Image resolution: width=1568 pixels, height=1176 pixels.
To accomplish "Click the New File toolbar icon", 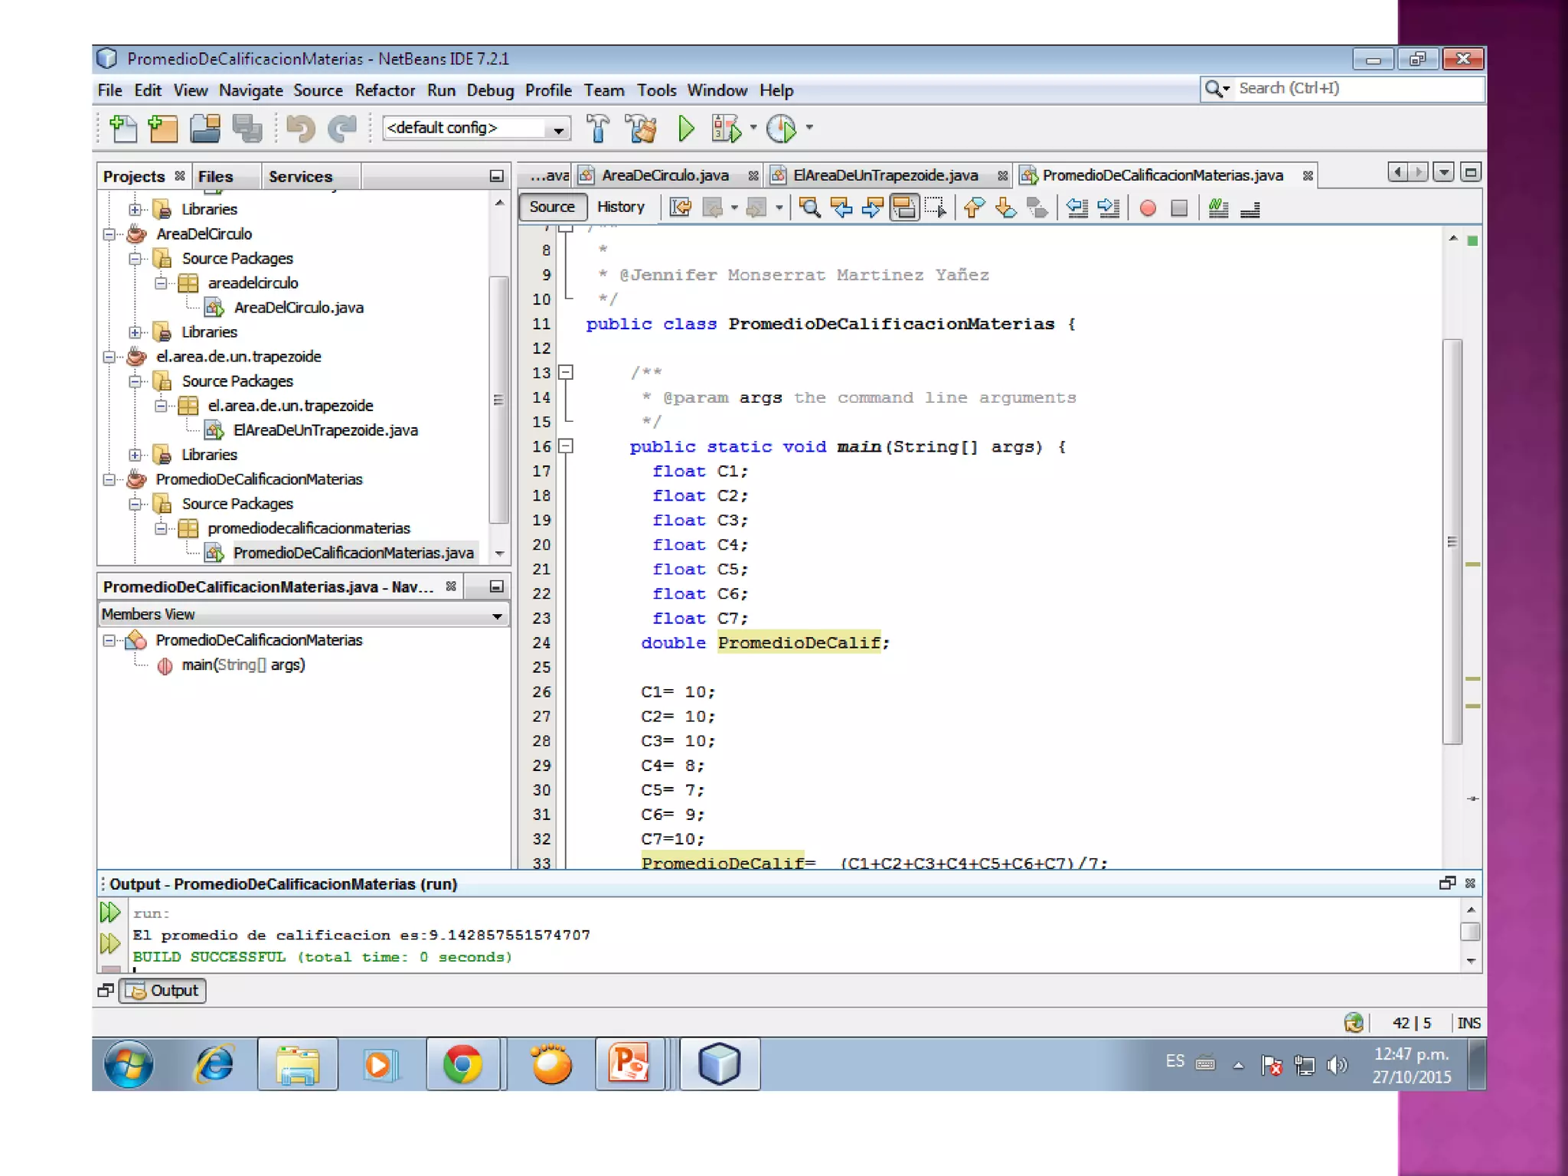I will (123, 129).
